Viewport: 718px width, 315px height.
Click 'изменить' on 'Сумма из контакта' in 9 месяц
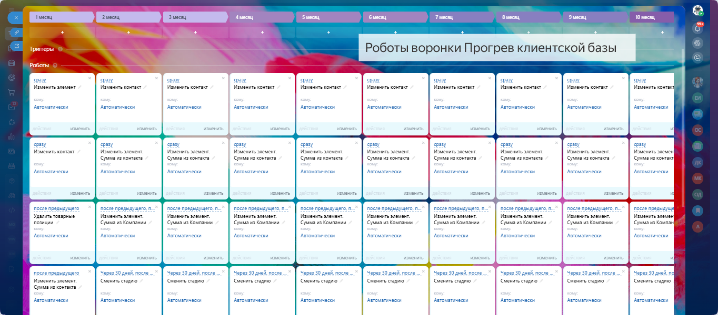pyautogui.click(x=614, y=193)
